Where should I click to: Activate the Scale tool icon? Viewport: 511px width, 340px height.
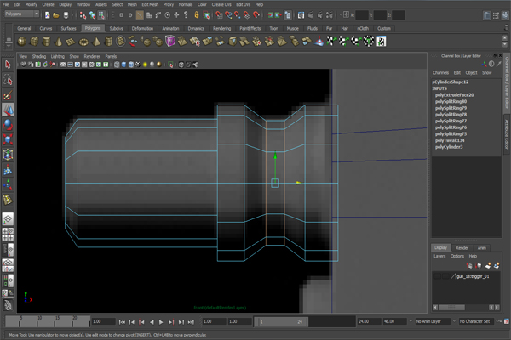pos(8,140)
